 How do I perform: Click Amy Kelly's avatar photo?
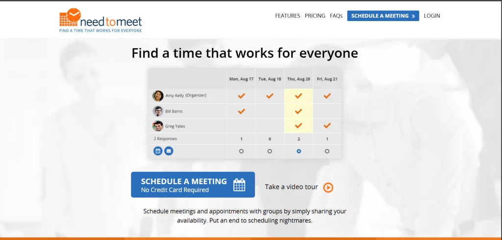coord(158,96)
